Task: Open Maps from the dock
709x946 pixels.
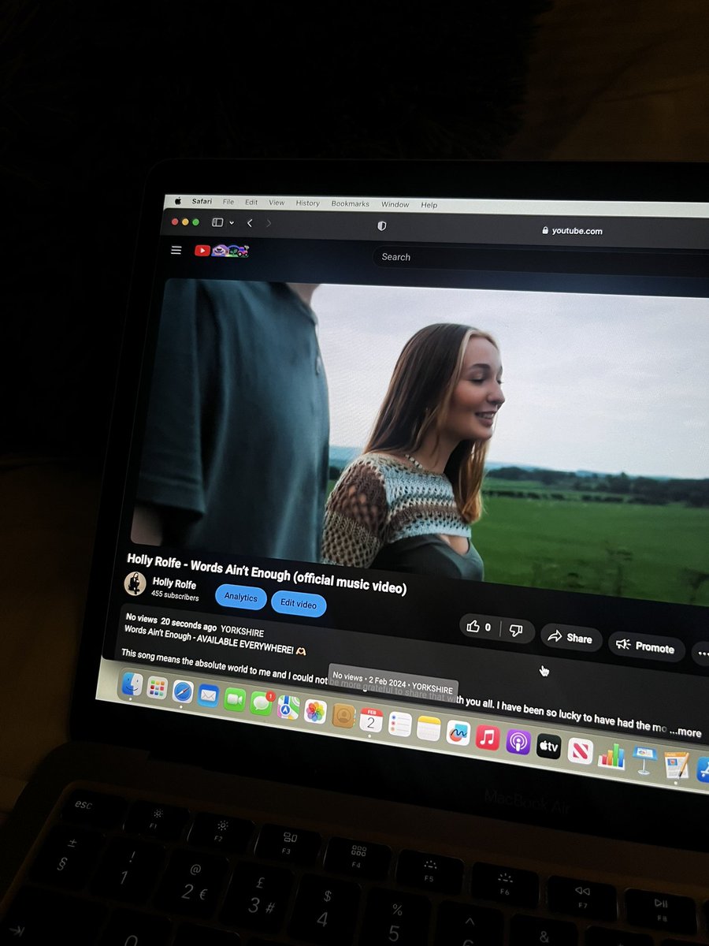Action: (x=288, y=707)
